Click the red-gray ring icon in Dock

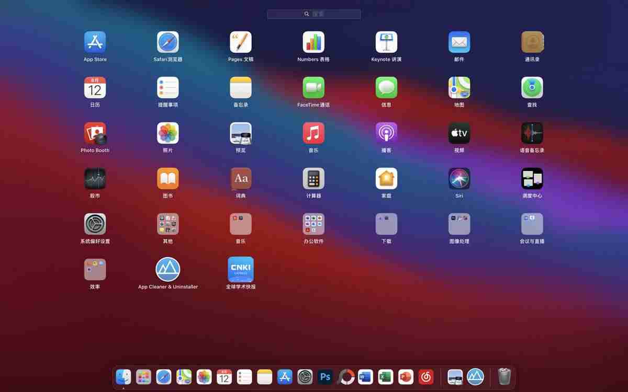point(345,377)
